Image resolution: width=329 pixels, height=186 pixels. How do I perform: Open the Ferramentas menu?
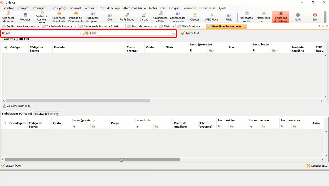point(207,8)
